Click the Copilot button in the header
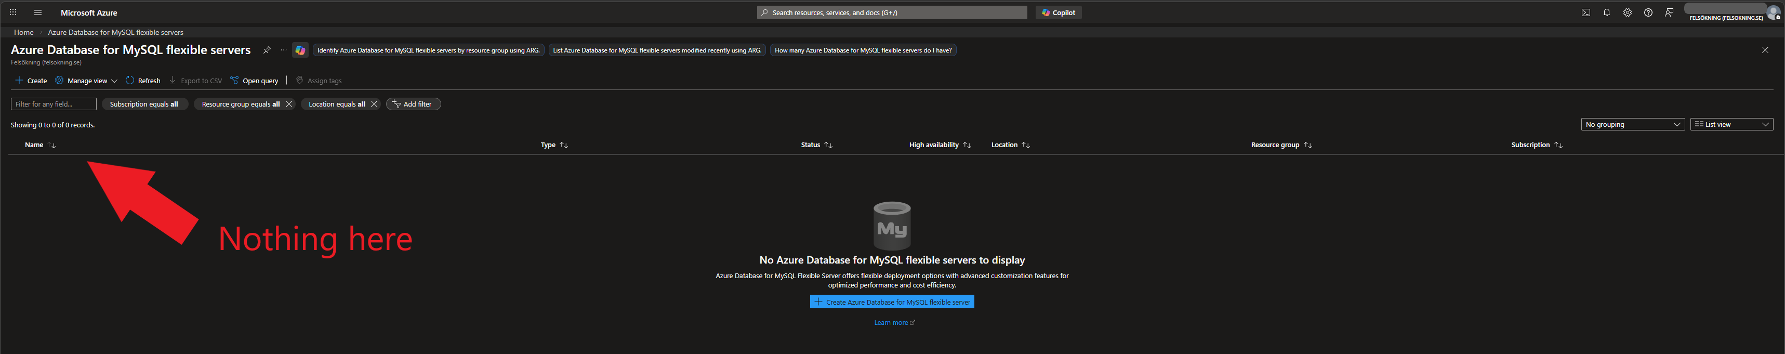 1058,12
